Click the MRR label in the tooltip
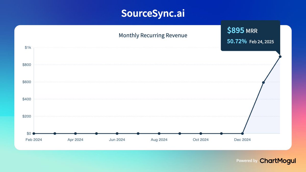 point(252,31)
